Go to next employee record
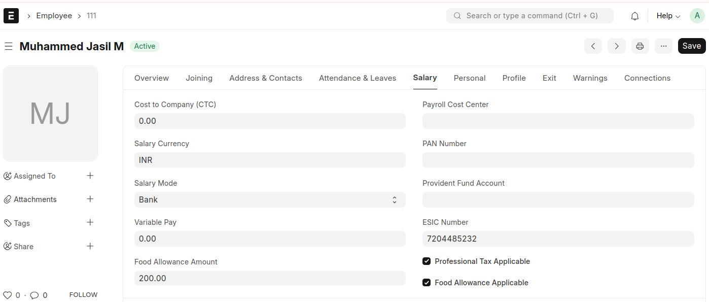The image size is (709, 302). (x=616, y=46)
